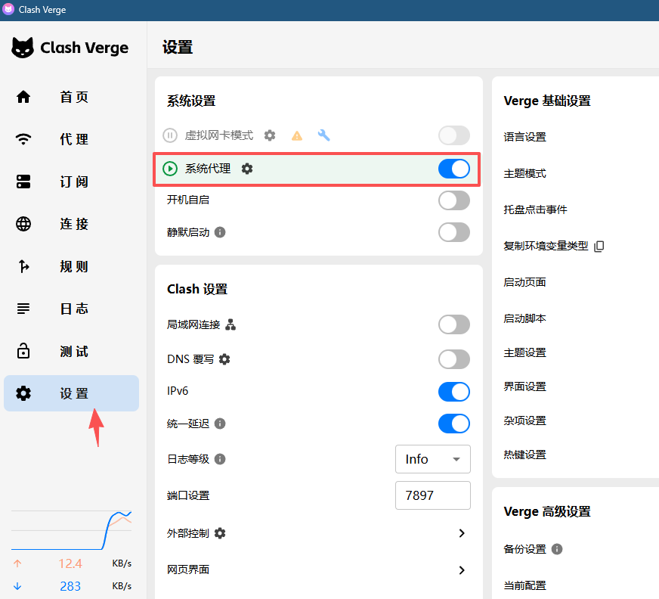The image size is (659, 599).
Task: Open 语言设置 option
Action: coord(525,137)
